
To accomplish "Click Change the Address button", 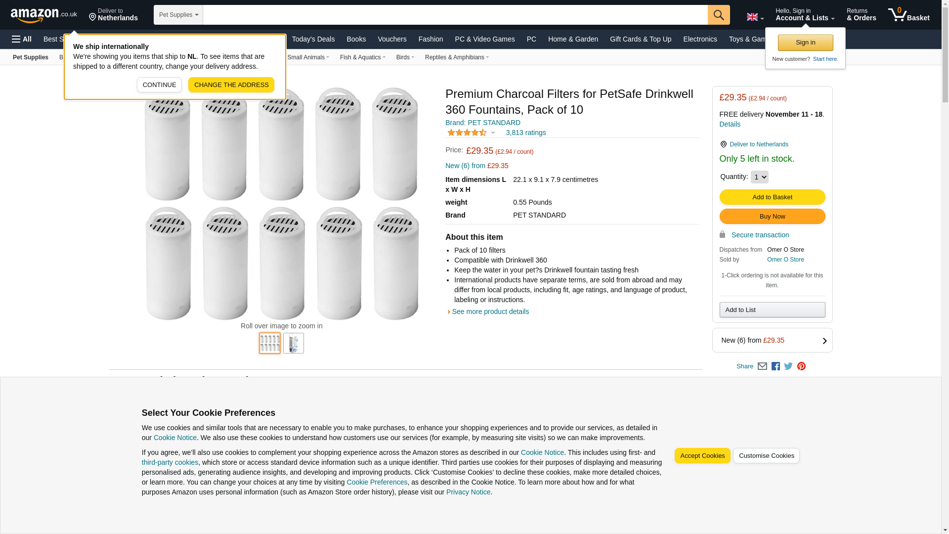I will click(x=231, y=85).
